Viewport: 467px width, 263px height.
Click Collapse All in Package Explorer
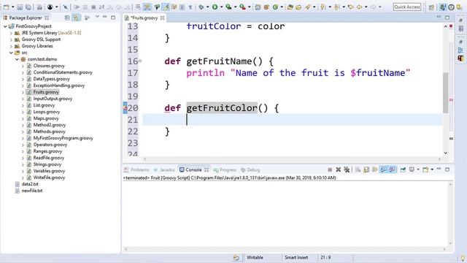click(67, 18)
